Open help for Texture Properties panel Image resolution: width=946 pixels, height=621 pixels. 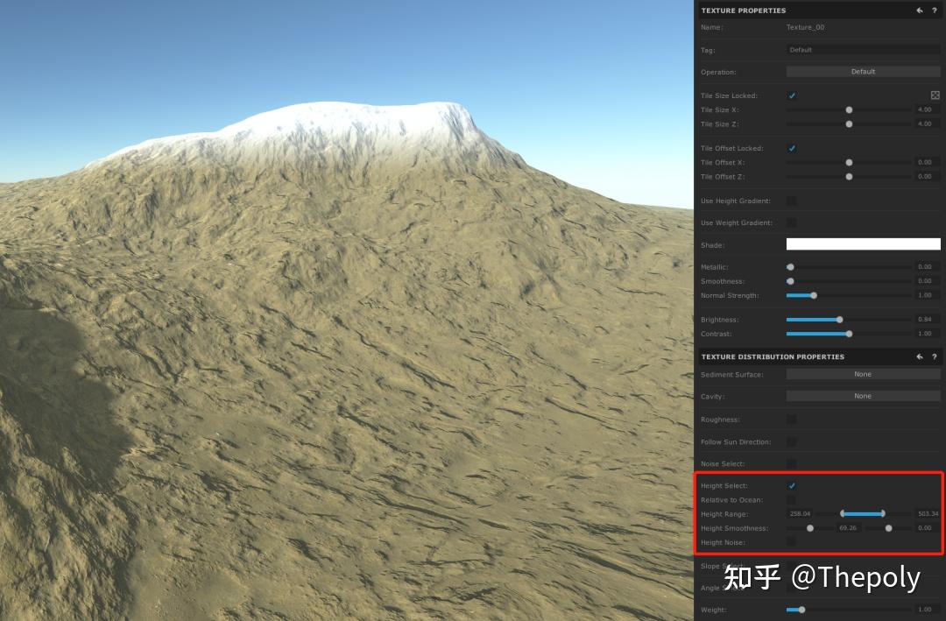coord(935,11)
